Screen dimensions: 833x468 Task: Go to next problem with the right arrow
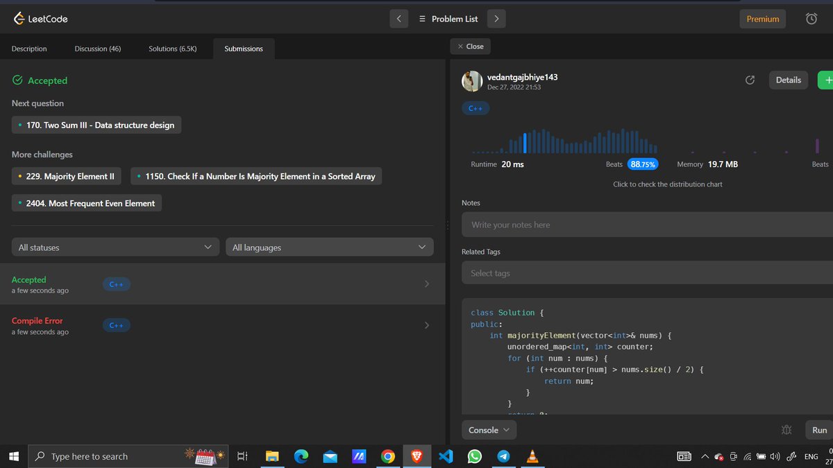[x=496, y=19]
